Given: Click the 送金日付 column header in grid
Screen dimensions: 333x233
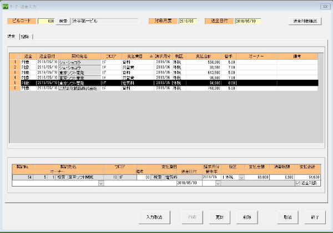Looking at the screenshot, I should pos(47,56).
